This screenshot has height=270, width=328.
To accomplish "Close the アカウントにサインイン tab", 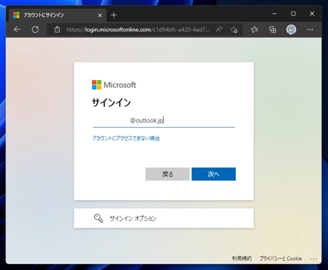I will pyautogui.click(x=100, y=15).
